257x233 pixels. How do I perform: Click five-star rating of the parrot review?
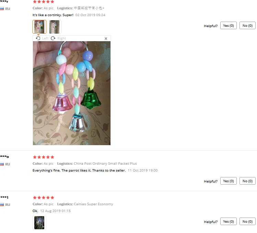coord(44,157)
